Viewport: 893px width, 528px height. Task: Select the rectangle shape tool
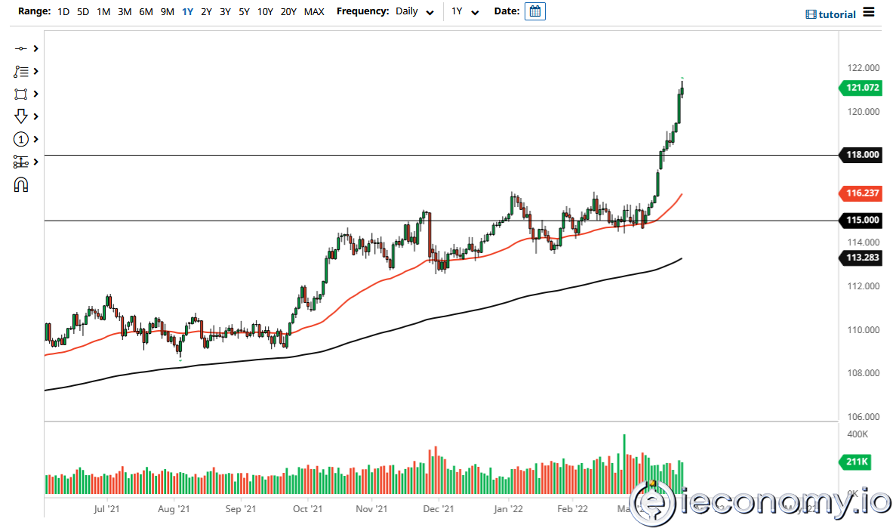(21, 94)
